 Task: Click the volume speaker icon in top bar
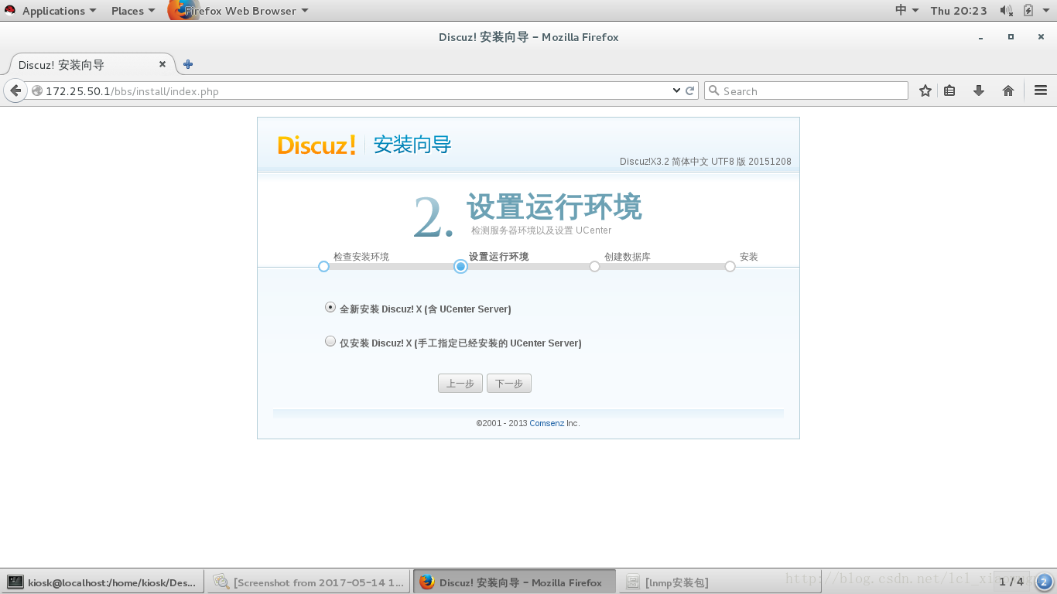pyautogui.click(x=1006, y=10)
